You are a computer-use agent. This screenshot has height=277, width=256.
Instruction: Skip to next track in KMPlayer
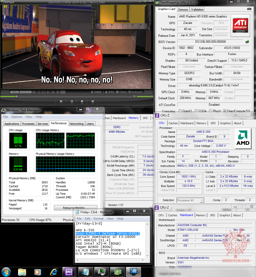[92, 101]
